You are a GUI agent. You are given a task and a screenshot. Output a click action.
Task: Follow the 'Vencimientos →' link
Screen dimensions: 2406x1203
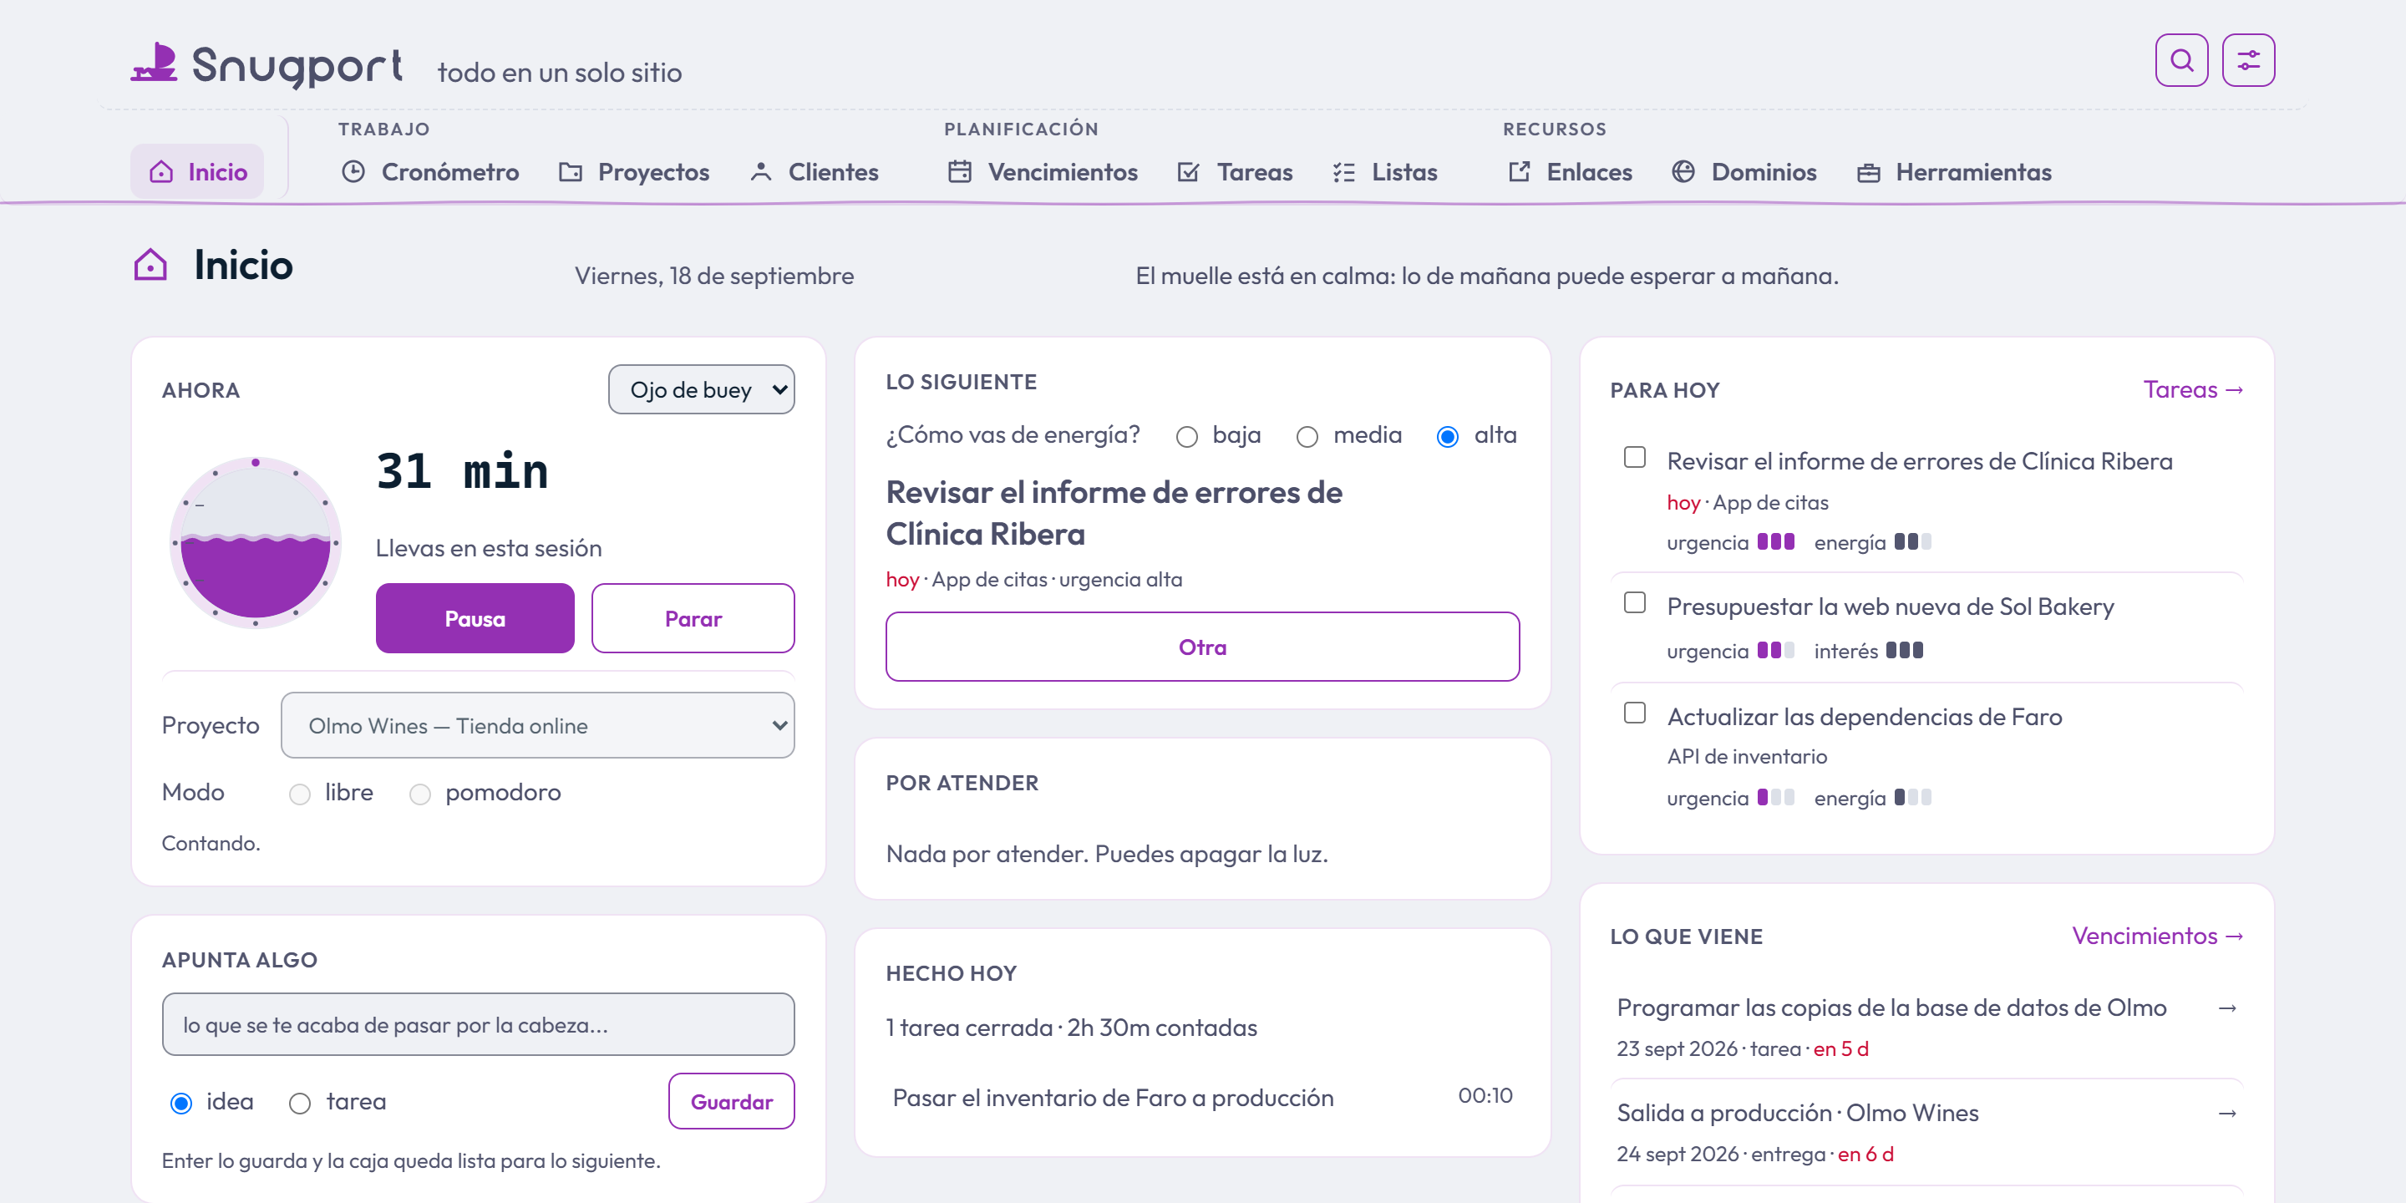click(x=2156, y=936)
